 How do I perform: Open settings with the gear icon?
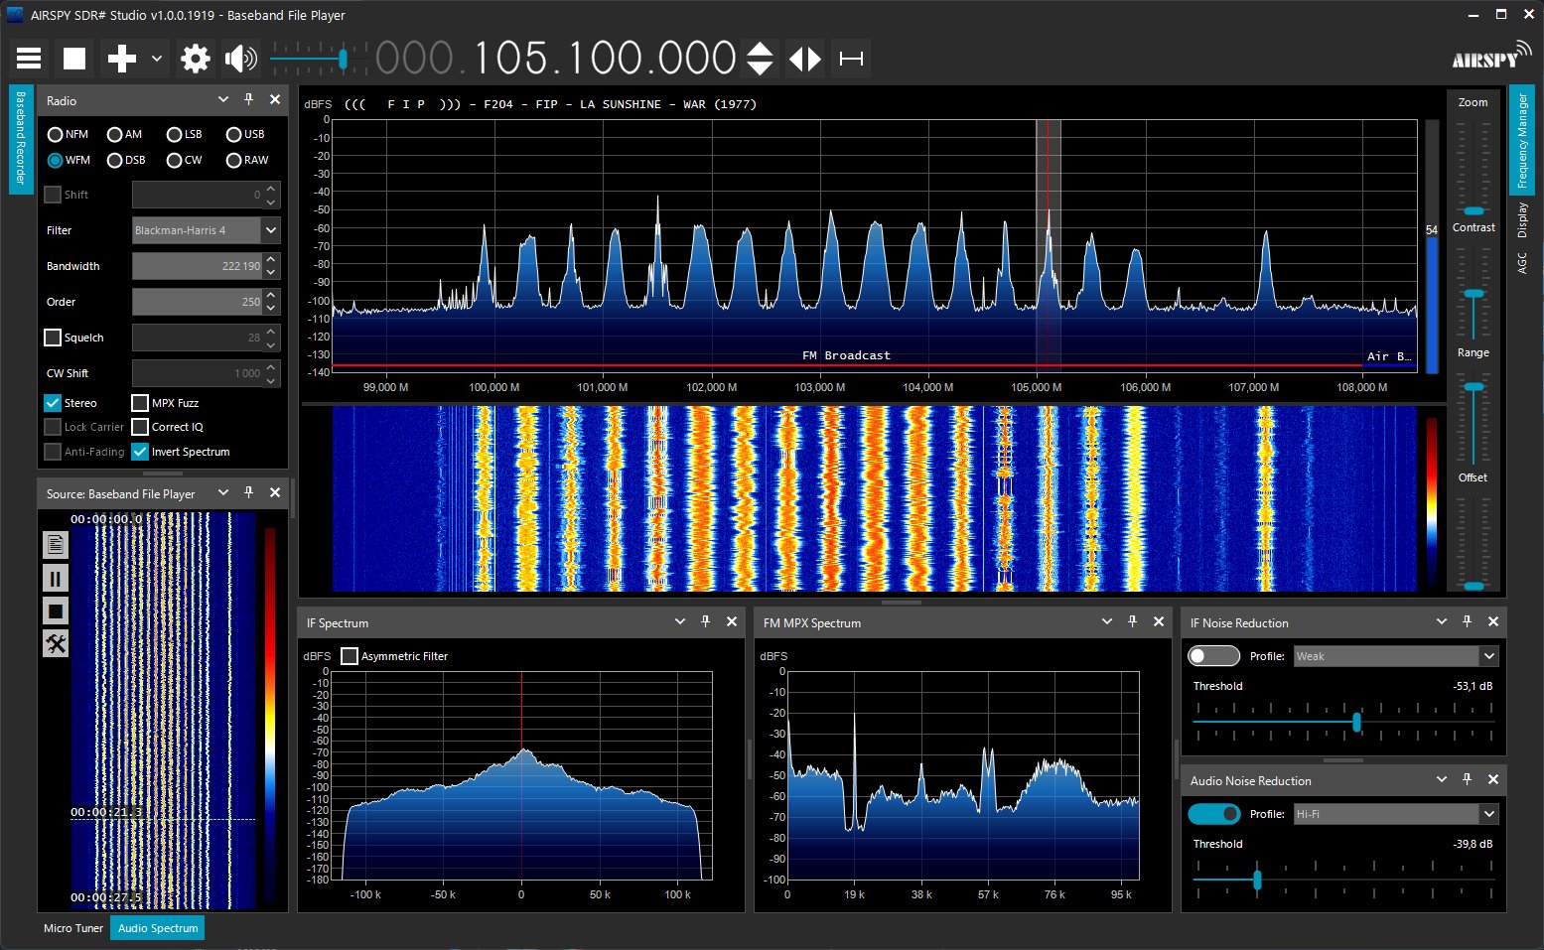pyautogui.click(x=196, y=59)
